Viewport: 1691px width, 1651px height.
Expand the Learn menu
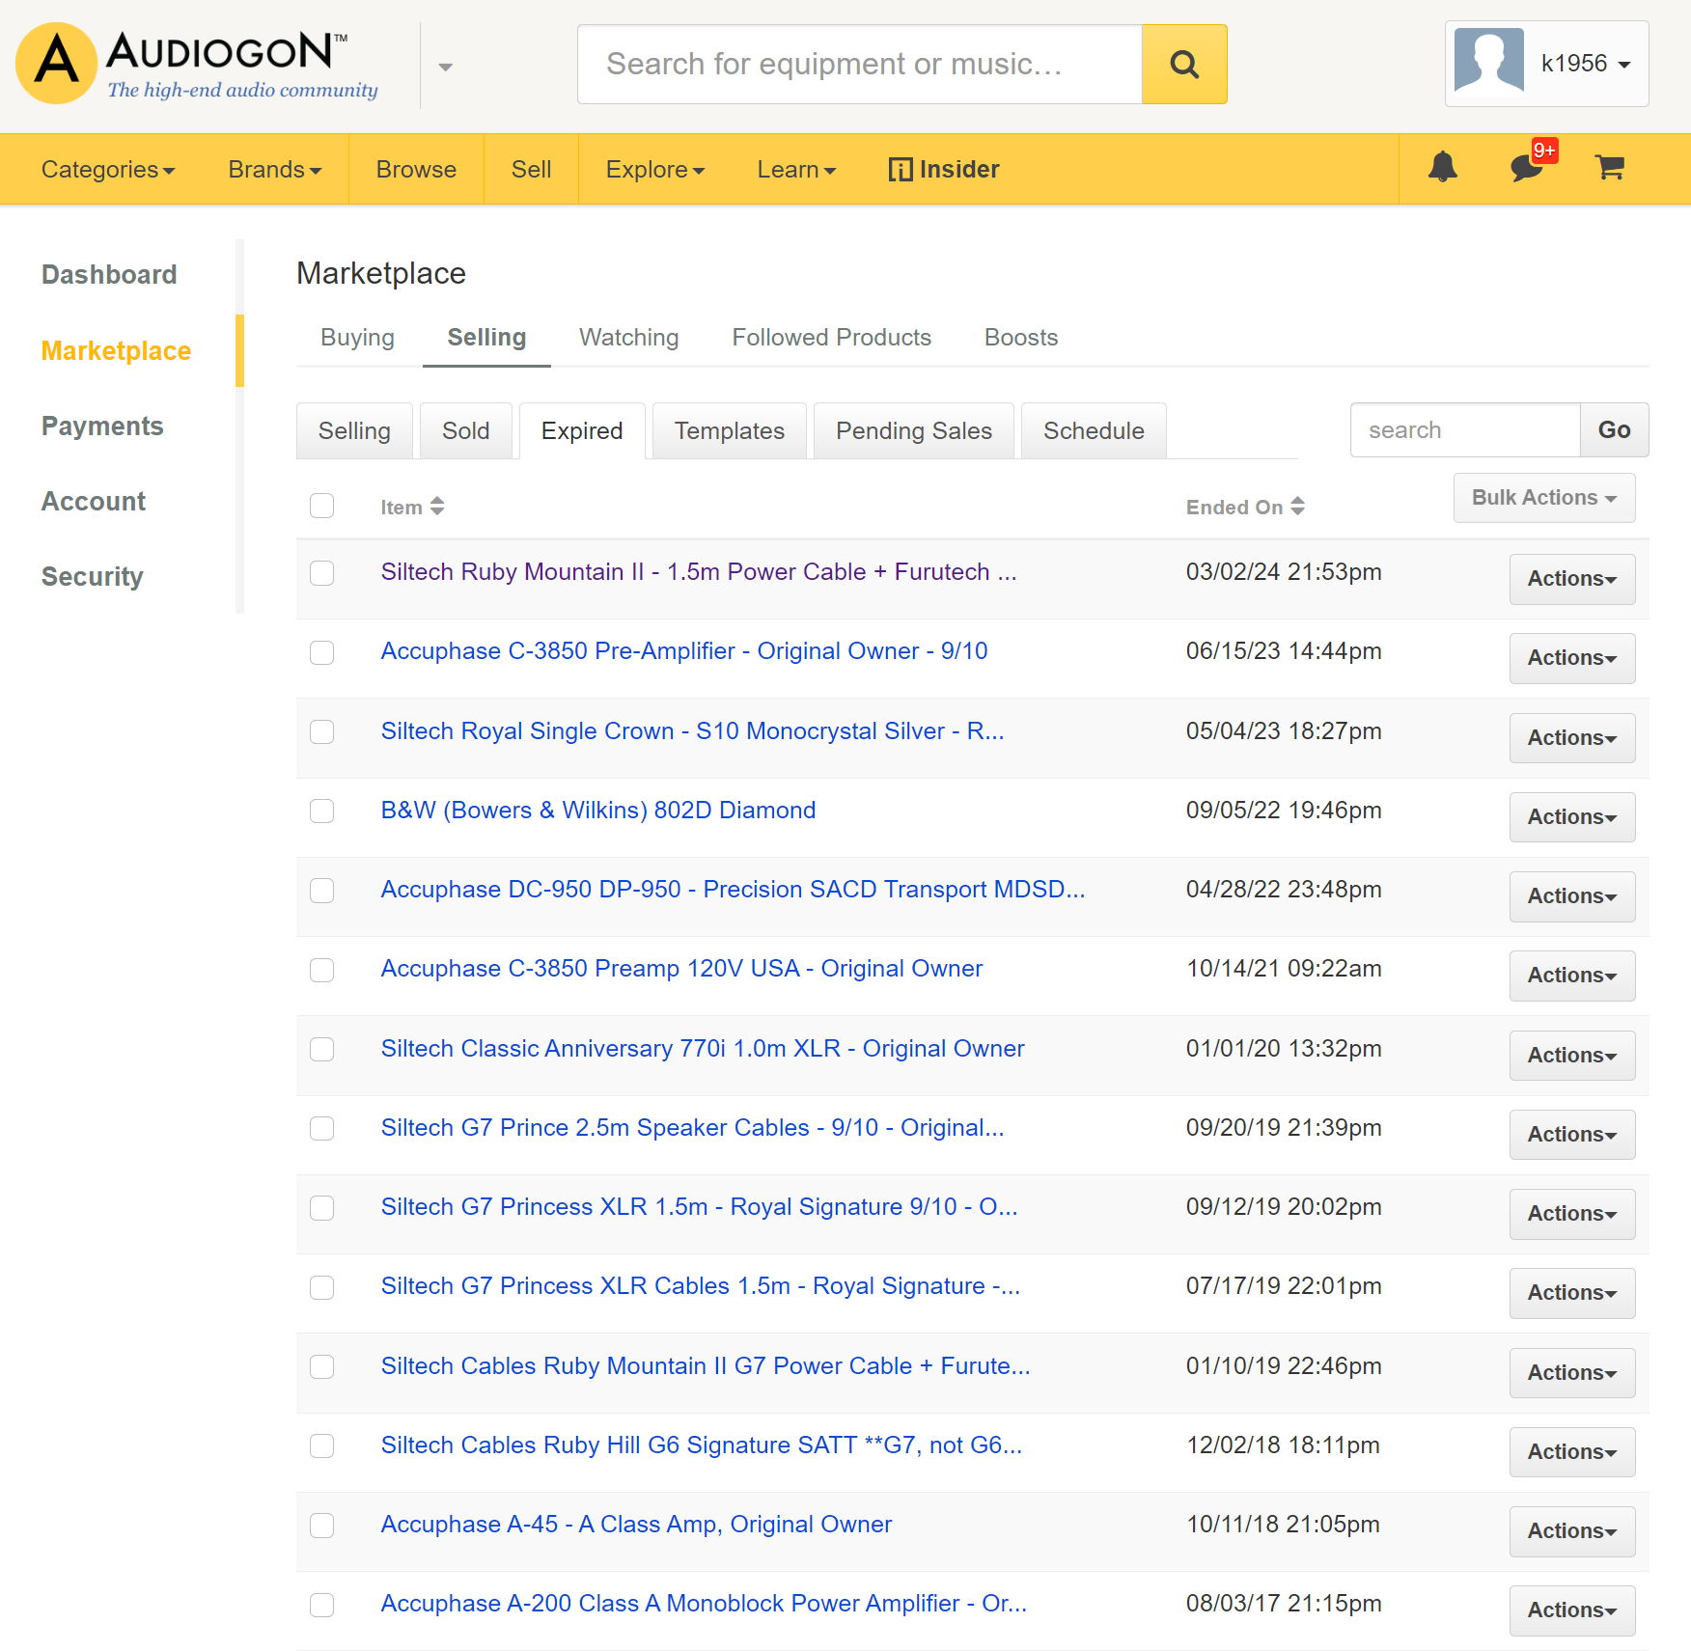(796, 169)
